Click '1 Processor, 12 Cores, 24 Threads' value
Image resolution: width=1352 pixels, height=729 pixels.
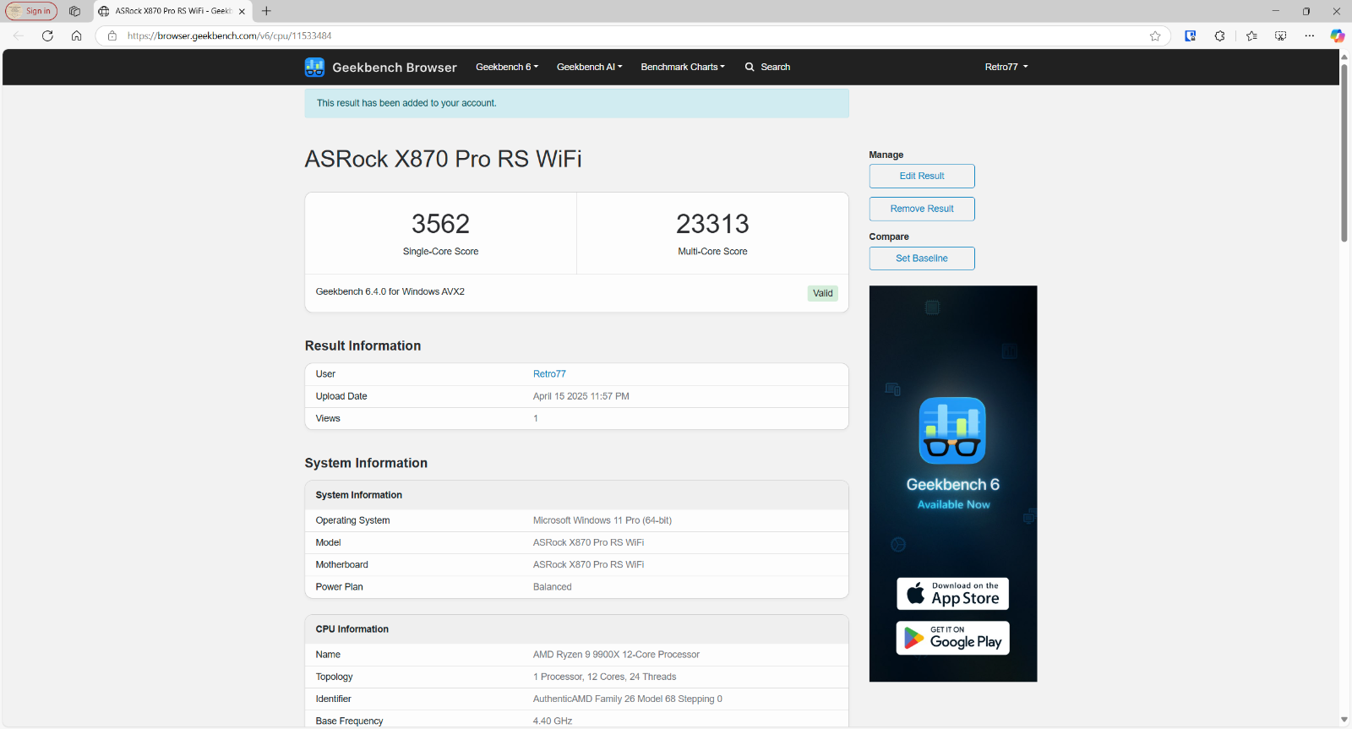tap(604, 677)
